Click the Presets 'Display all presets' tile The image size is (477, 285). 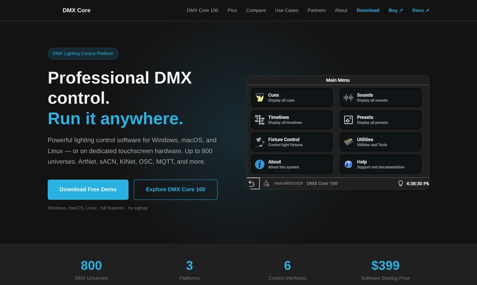pos(380,120)
